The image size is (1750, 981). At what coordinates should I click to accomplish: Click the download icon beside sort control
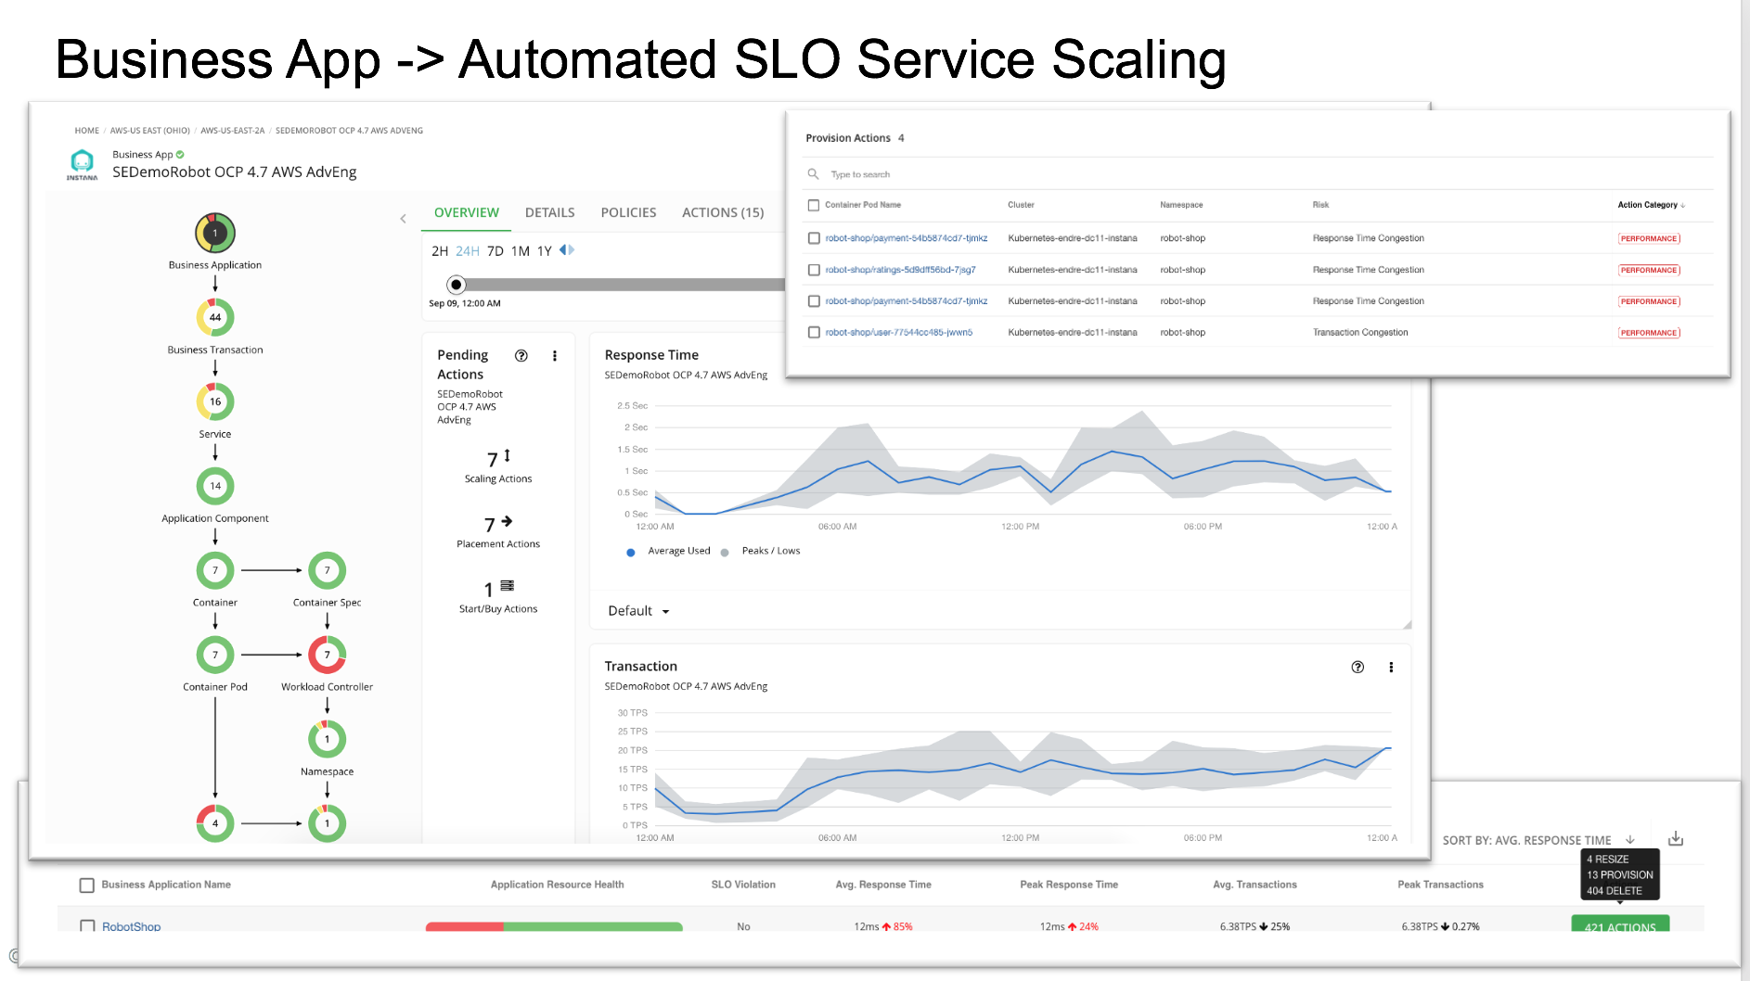(x=1676, y=839)
